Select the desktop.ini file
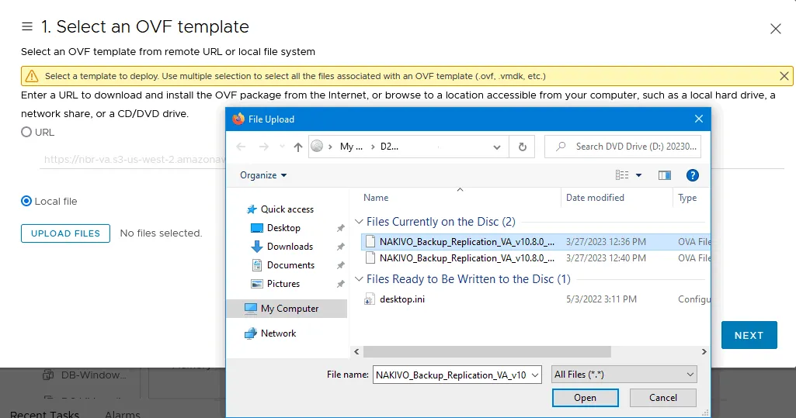 tap(401, 299)
